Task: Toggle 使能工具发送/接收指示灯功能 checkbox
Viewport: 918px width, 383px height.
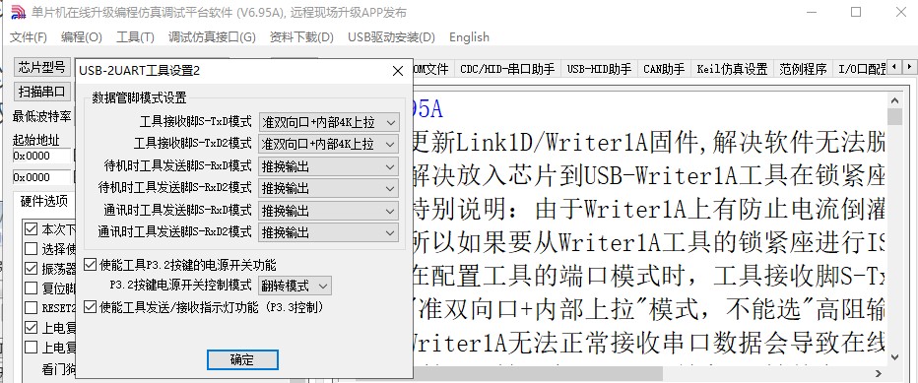Action: 90,307
